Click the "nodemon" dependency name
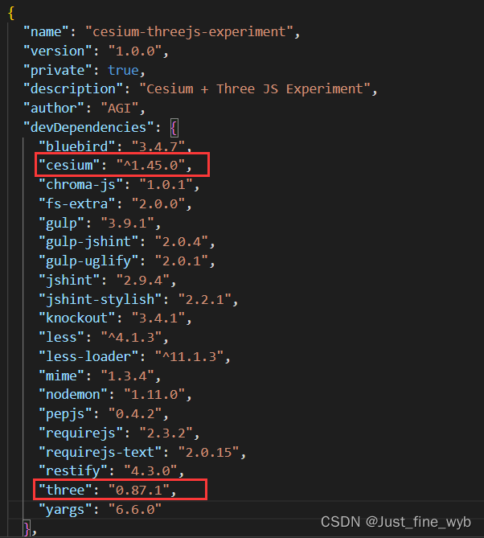This screenshot has height=538, width=484. tap(73, 395)
